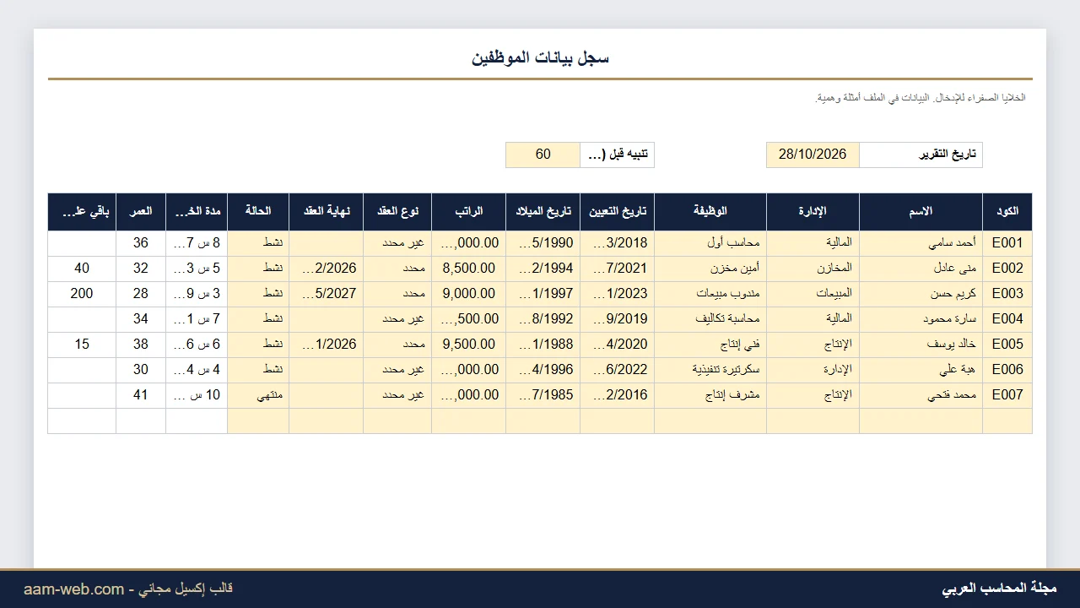Image resolution: width=1080 pixels, height=608 pixels.
Task: Click the name cell "منى عادل"
Action: click(x=921, y=269)
